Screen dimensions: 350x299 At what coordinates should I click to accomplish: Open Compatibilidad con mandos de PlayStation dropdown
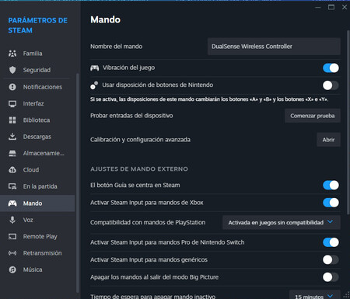[x=282, y=222]
